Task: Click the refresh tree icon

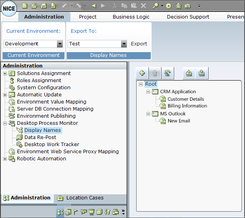Action: tap(167, 73)
